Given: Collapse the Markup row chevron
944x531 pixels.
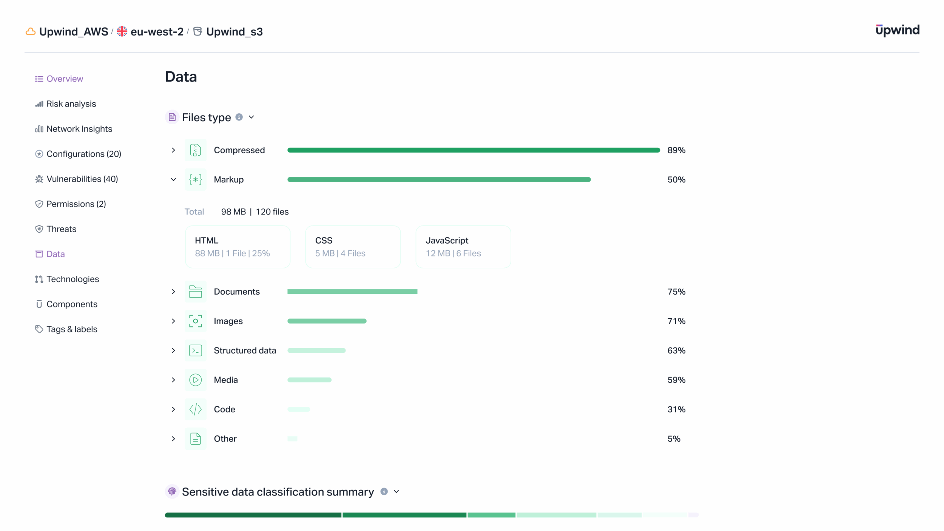Looking at the screenshot, I should (x=173, y=179).
